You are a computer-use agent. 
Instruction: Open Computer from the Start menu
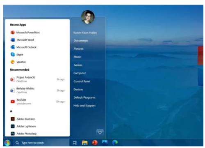pyautogui.click(x=80, y=73)
